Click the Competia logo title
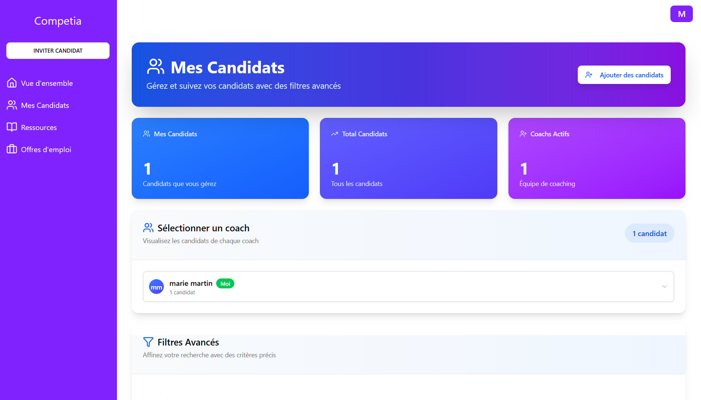This screenshot has width=701, height=400. pos(58,21)
